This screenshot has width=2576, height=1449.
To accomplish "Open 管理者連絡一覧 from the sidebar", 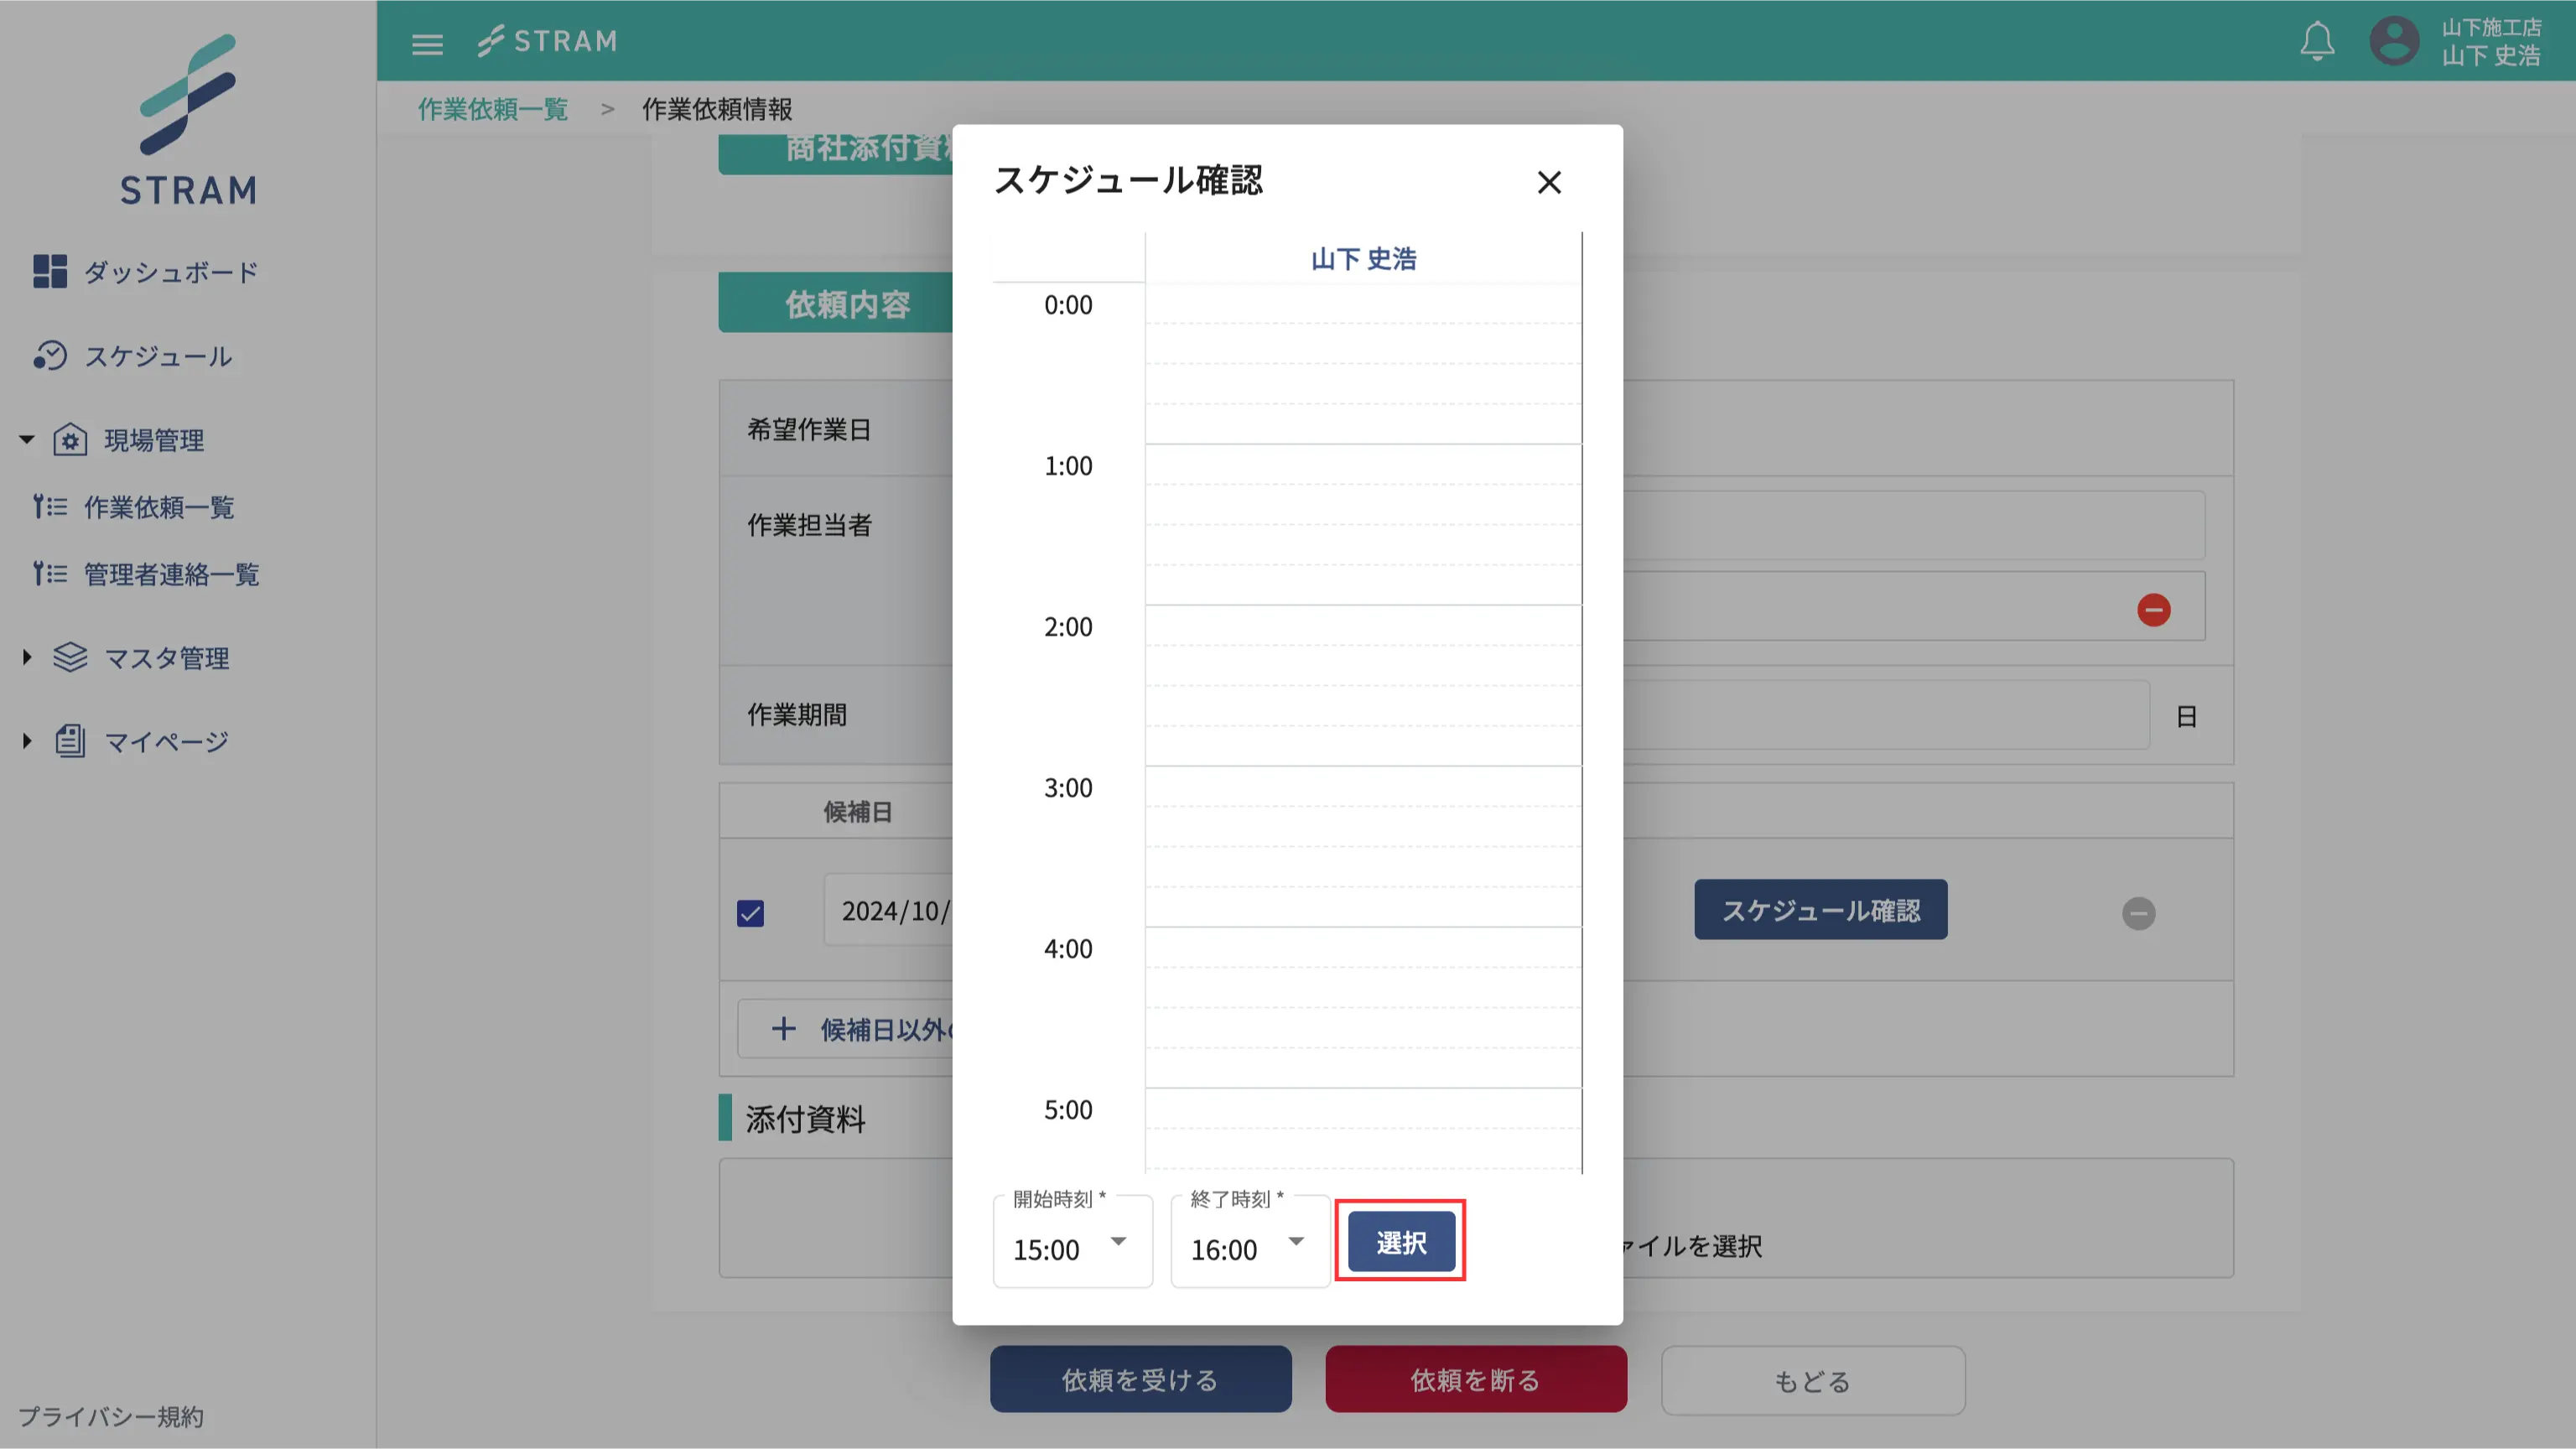I will (171, 574).
